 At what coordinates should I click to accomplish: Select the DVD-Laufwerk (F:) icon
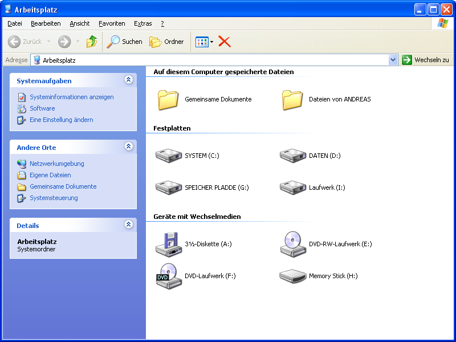click(x=169, y=276)
